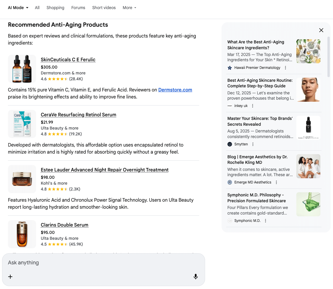Image resolution: width=333 pixels, height=289 pixels.
Task: Open CeraVe Resurfacing Retinol Serum link
Action: click(78, 115)
